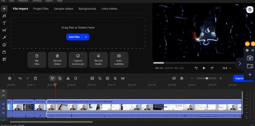The height and width of the screenshot is (126, 255).
Task: Open subtitles CC tool in timeline toolbar
Action: tap(92, 78)
